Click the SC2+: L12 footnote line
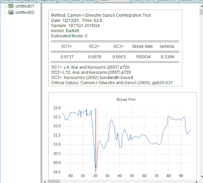 point(91,72)
